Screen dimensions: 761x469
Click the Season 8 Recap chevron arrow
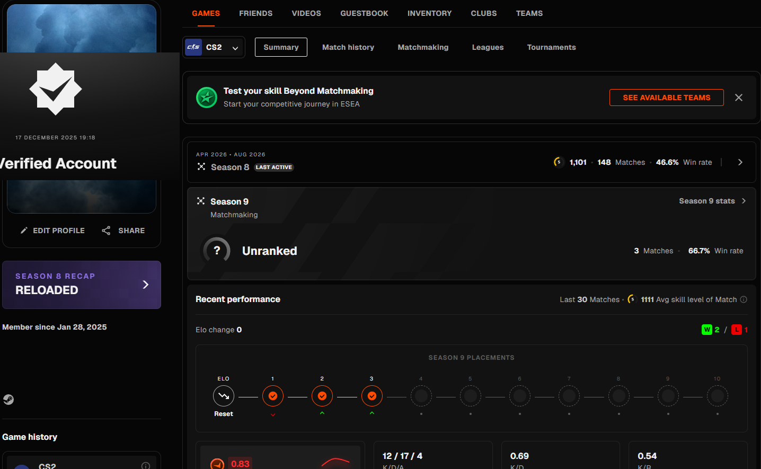point(146,285)
